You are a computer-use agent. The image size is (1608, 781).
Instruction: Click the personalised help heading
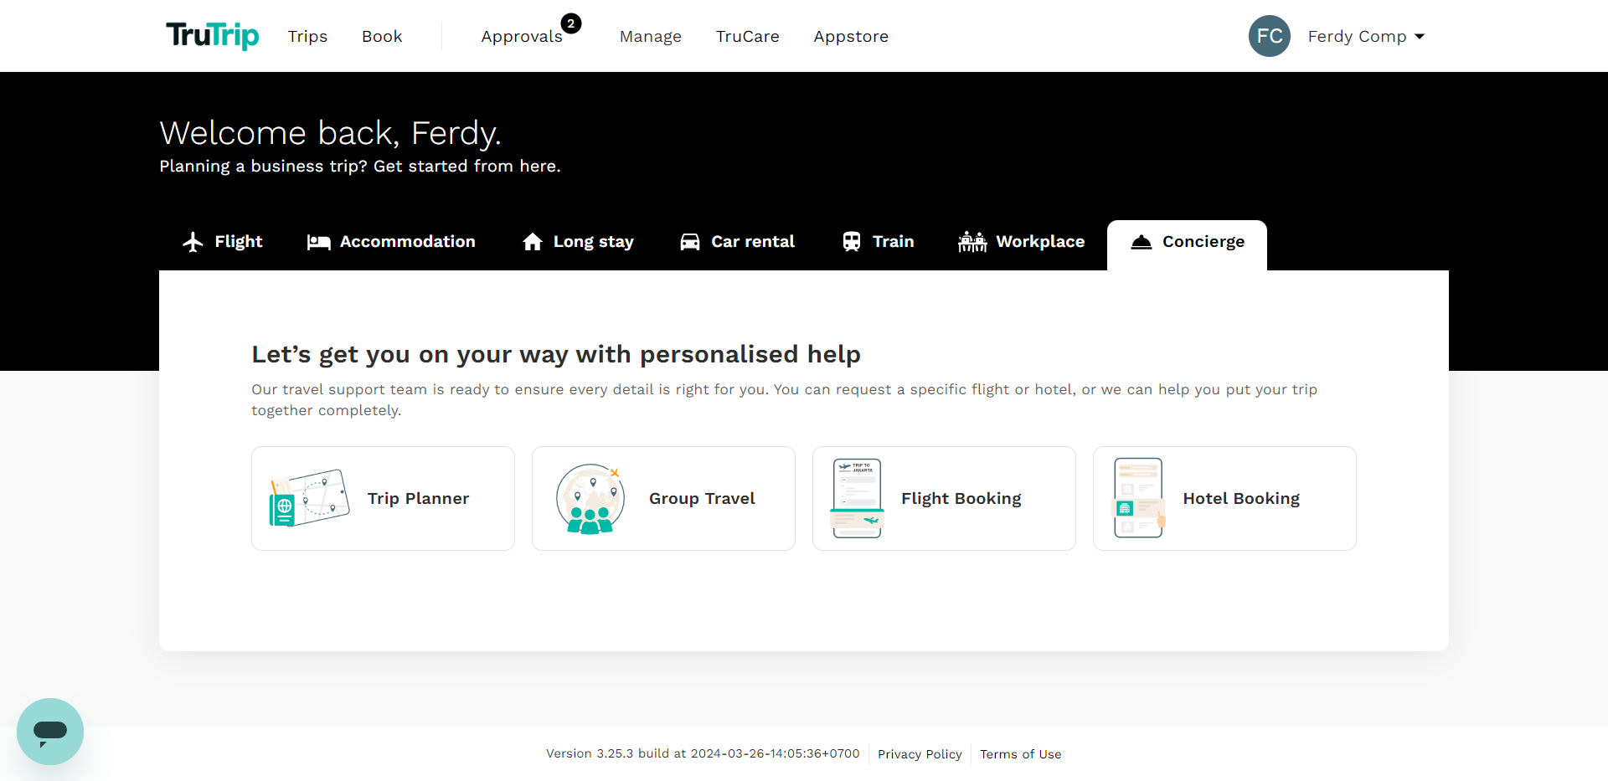click(x=556, y=354)
